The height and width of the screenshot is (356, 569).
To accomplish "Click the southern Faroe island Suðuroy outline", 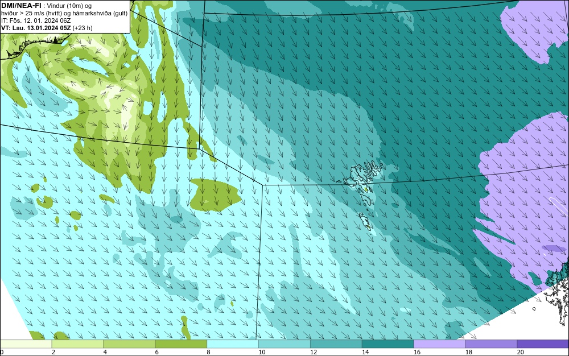I will [x=366, y=221].
